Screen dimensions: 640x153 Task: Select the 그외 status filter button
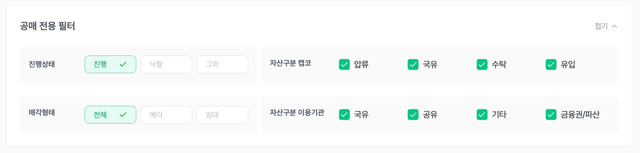pos(222,64)
